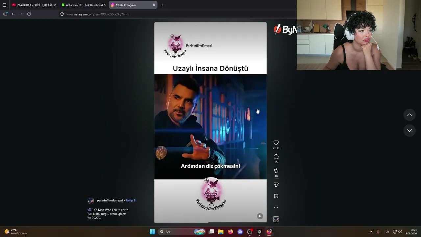Open the perininfilmdunyasi profile picture

(91, 200)
